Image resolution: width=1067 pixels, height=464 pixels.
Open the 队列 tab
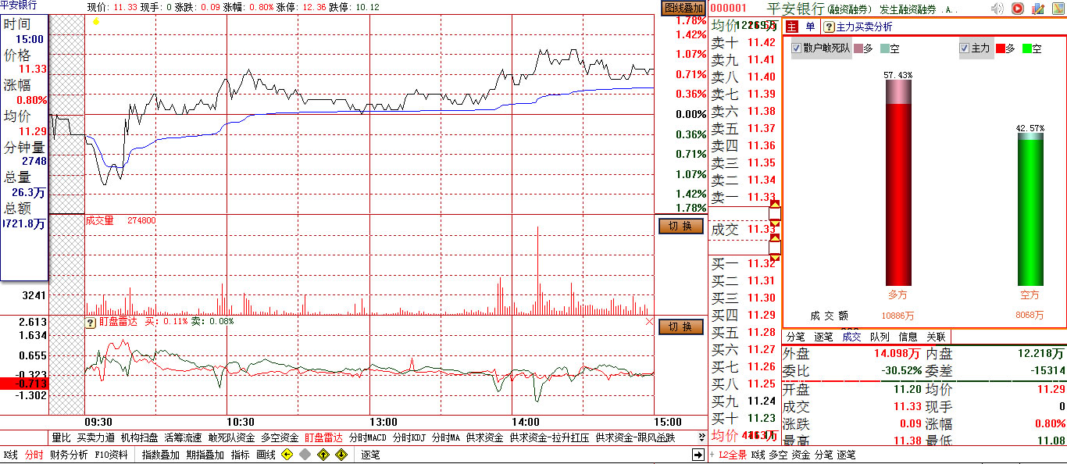pos(880,337)
